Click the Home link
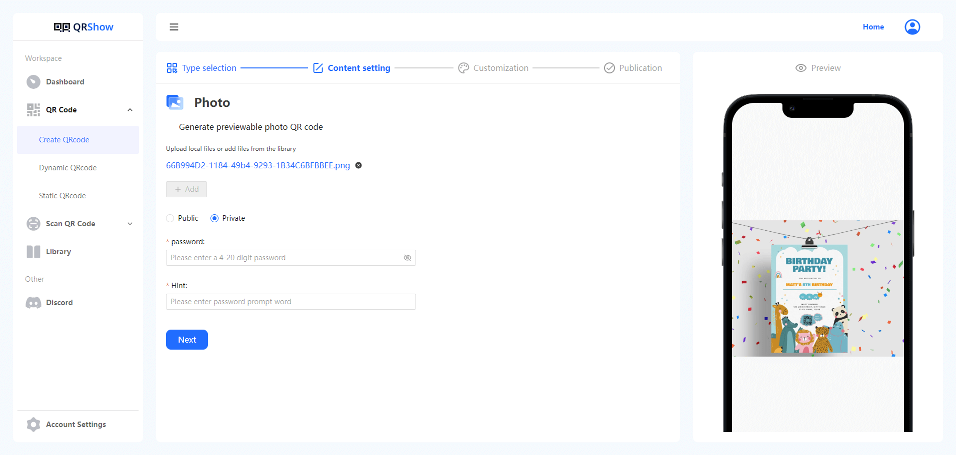This screenshot has width=956, height=455. pyautogui.click(x=873, y=27)
